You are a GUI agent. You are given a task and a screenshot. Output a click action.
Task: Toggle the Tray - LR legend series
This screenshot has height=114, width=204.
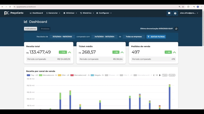point(32,75)
